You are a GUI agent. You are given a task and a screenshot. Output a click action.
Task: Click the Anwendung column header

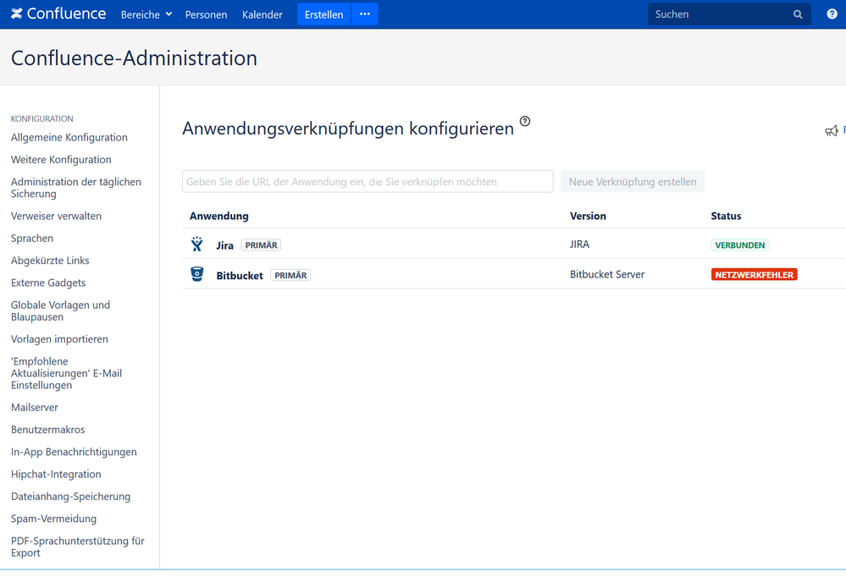tap(219, 216)
